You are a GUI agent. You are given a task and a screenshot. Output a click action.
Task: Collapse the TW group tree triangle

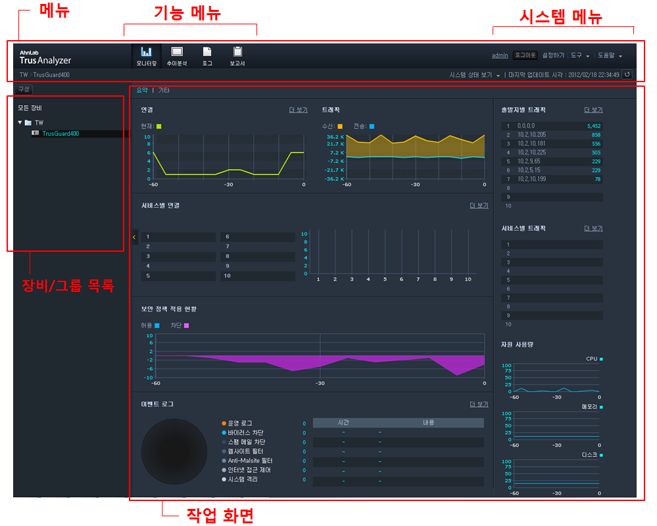click(x=20, y=123)
